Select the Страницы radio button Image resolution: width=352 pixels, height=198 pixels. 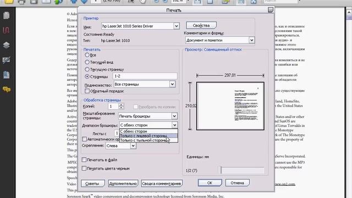click(x=87, y=76)
